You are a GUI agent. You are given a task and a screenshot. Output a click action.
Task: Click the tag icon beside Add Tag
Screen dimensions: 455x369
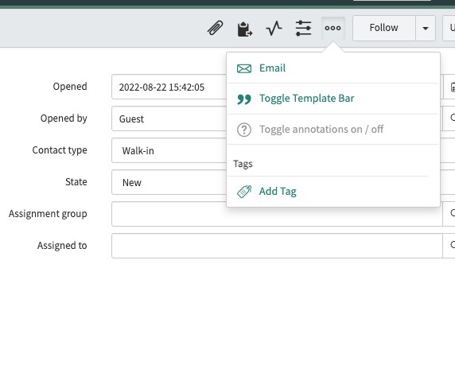point(244,192)
